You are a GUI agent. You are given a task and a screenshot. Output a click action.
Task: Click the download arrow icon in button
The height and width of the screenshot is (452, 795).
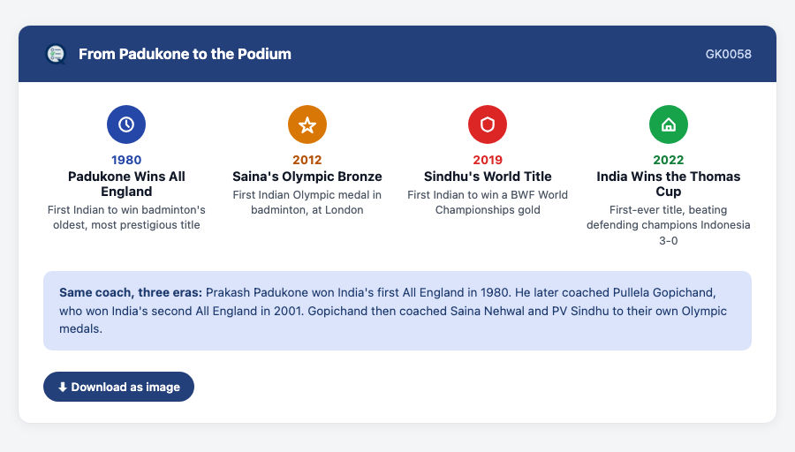coord(63,388)
